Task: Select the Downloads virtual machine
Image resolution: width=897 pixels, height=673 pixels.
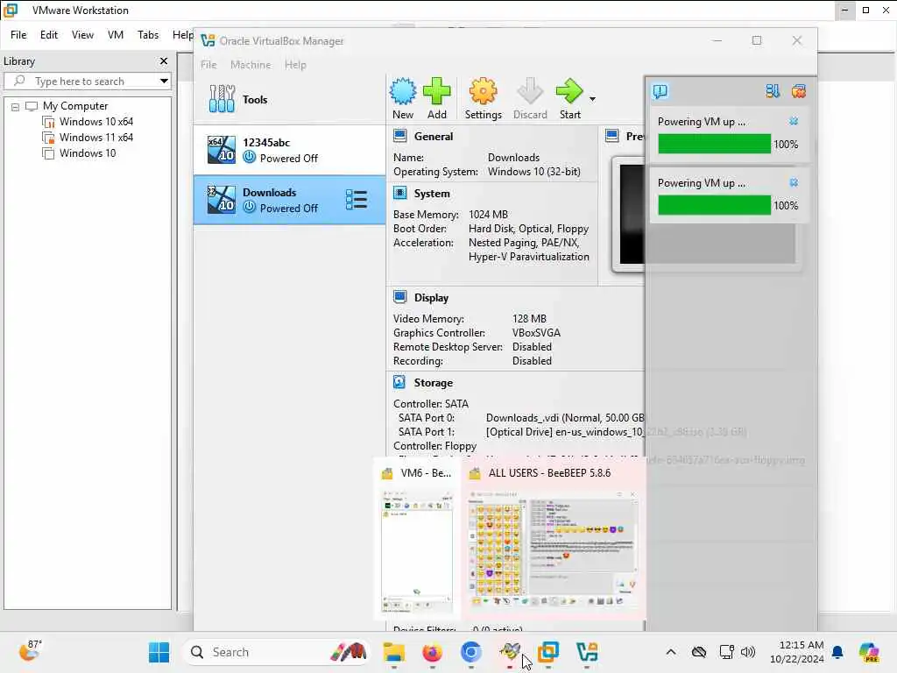Action: point(289,201)
